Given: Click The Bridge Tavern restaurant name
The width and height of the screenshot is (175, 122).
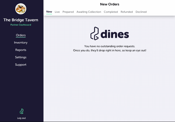Looking at the screenshot, I should click(21, 20).
